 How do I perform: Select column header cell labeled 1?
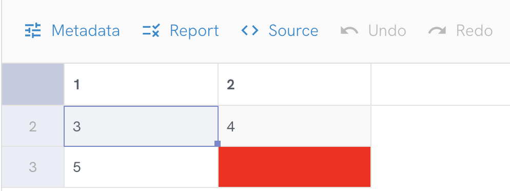[141, 85]
